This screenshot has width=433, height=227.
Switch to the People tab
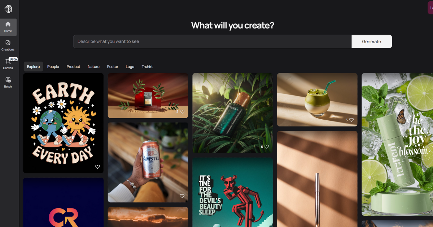pyautogui.click(x=53, y=67)
